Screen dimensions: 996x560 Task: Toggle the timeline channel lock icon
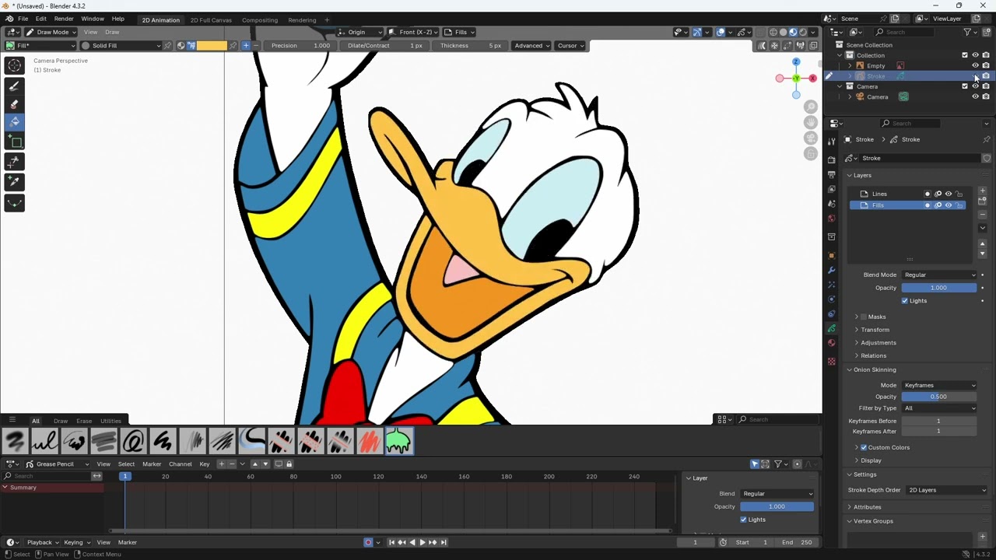click(289, 464)
